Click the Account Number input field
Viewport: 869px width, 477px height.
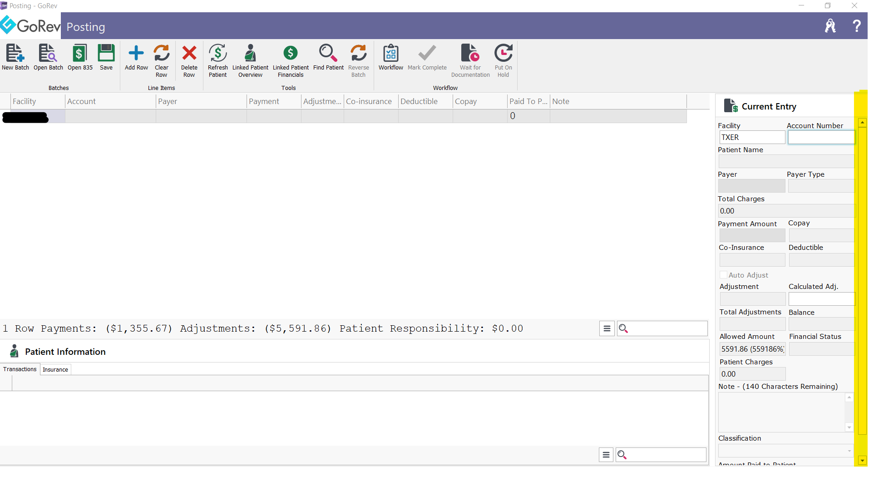coord(821,137)
